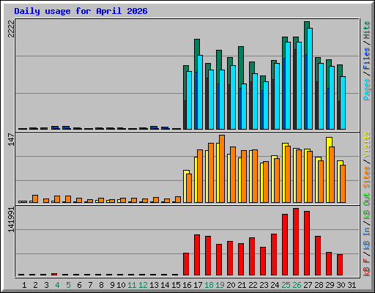Click the cyan files bar for day 16
Screen dimensions: 375x293
click(189, 100)
